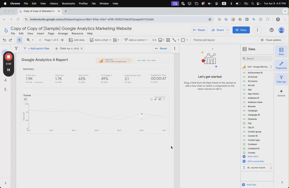Click the blue View button
289x188 pixels.
coord(241,30)
